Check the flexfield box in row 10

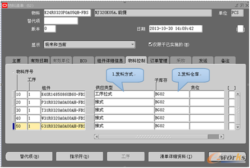231,94
